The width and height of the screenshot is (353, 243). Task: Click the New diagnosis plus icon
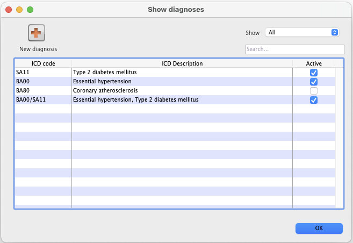pos(37,33)
